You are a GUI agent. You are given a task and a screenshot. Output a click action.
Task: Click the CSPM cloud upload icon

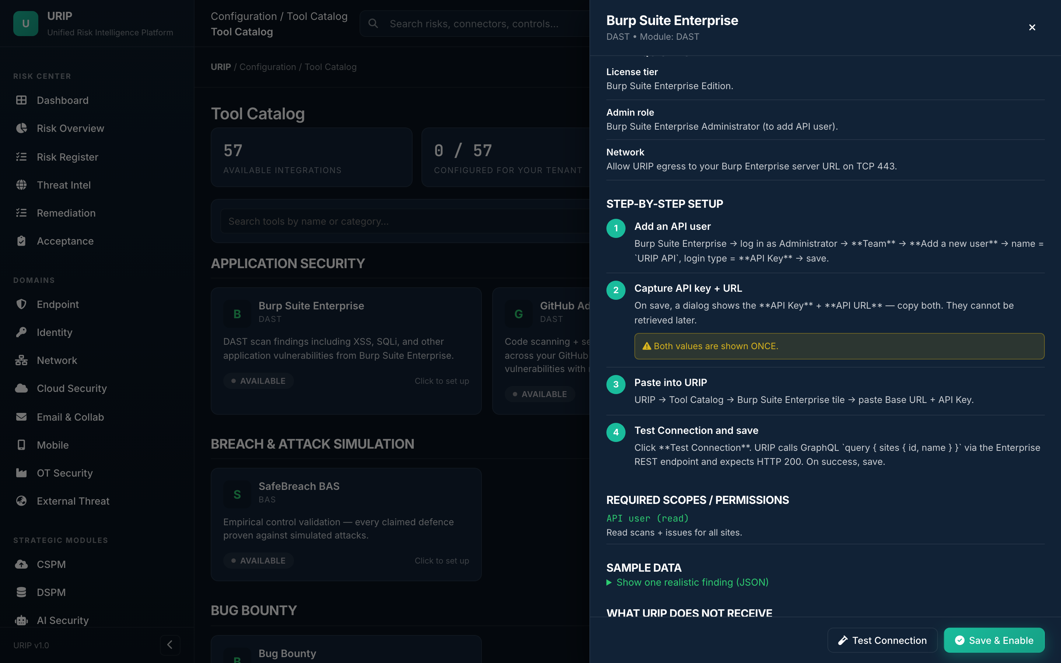21,564
